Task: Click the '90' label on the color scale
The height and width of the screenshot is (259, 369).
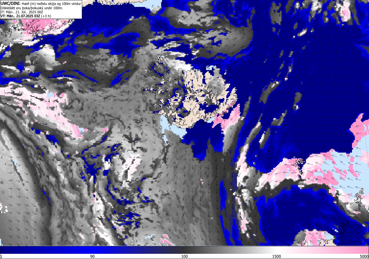Action: click(x=93, y=256)
